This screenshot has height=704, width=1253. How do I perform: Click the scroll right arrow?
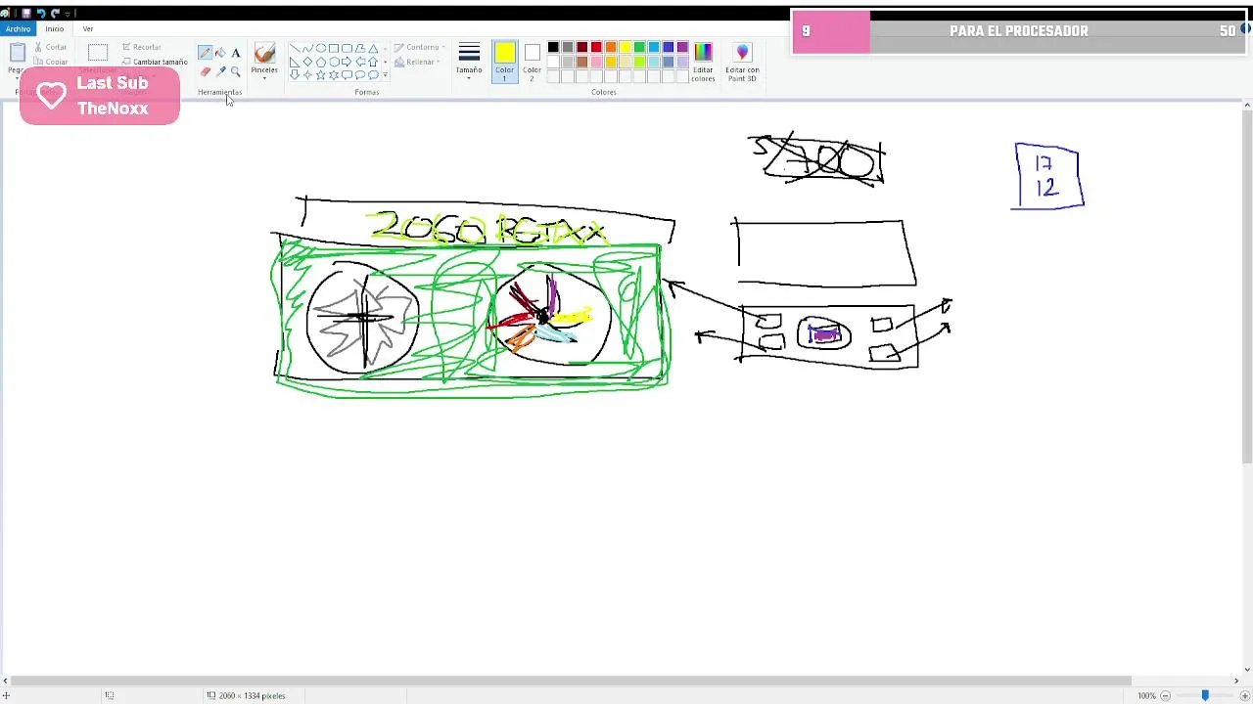click(1235, 682)
